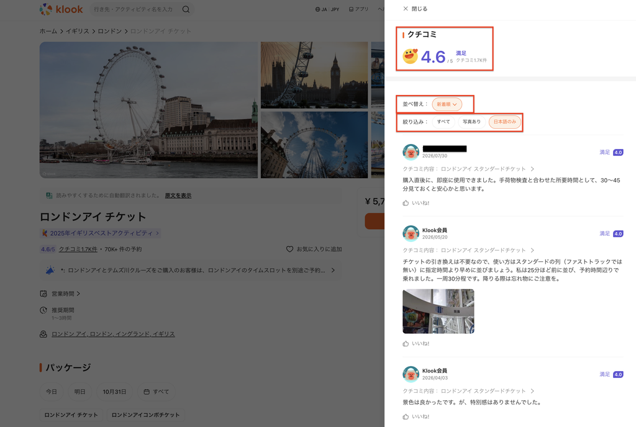Go to ホーム breadcrumb
The height and width of the screenshot is (427, 636).
[x=48, y=31]
